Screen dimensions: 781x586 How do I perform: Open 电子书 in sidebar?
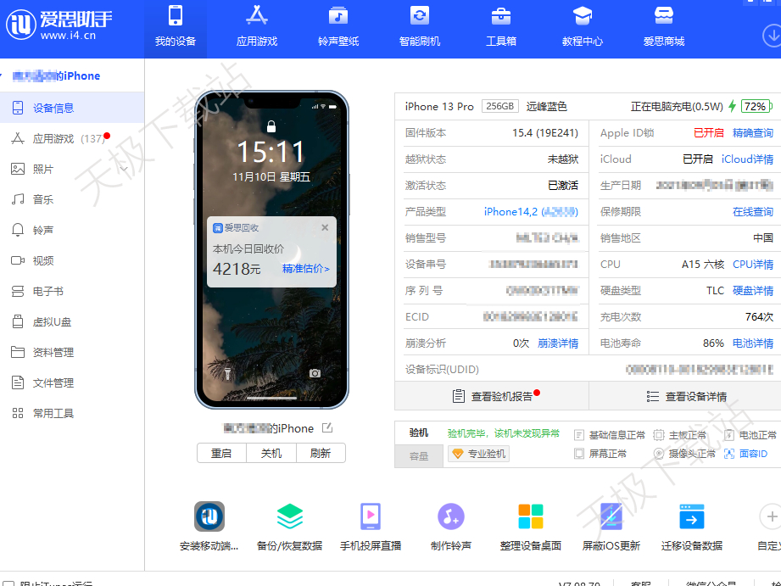(72, 291)
